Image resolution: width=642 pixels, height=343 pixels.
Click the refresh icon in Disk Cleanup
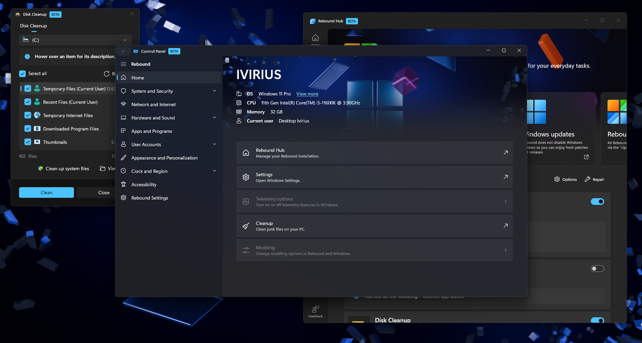pos(107,74)
